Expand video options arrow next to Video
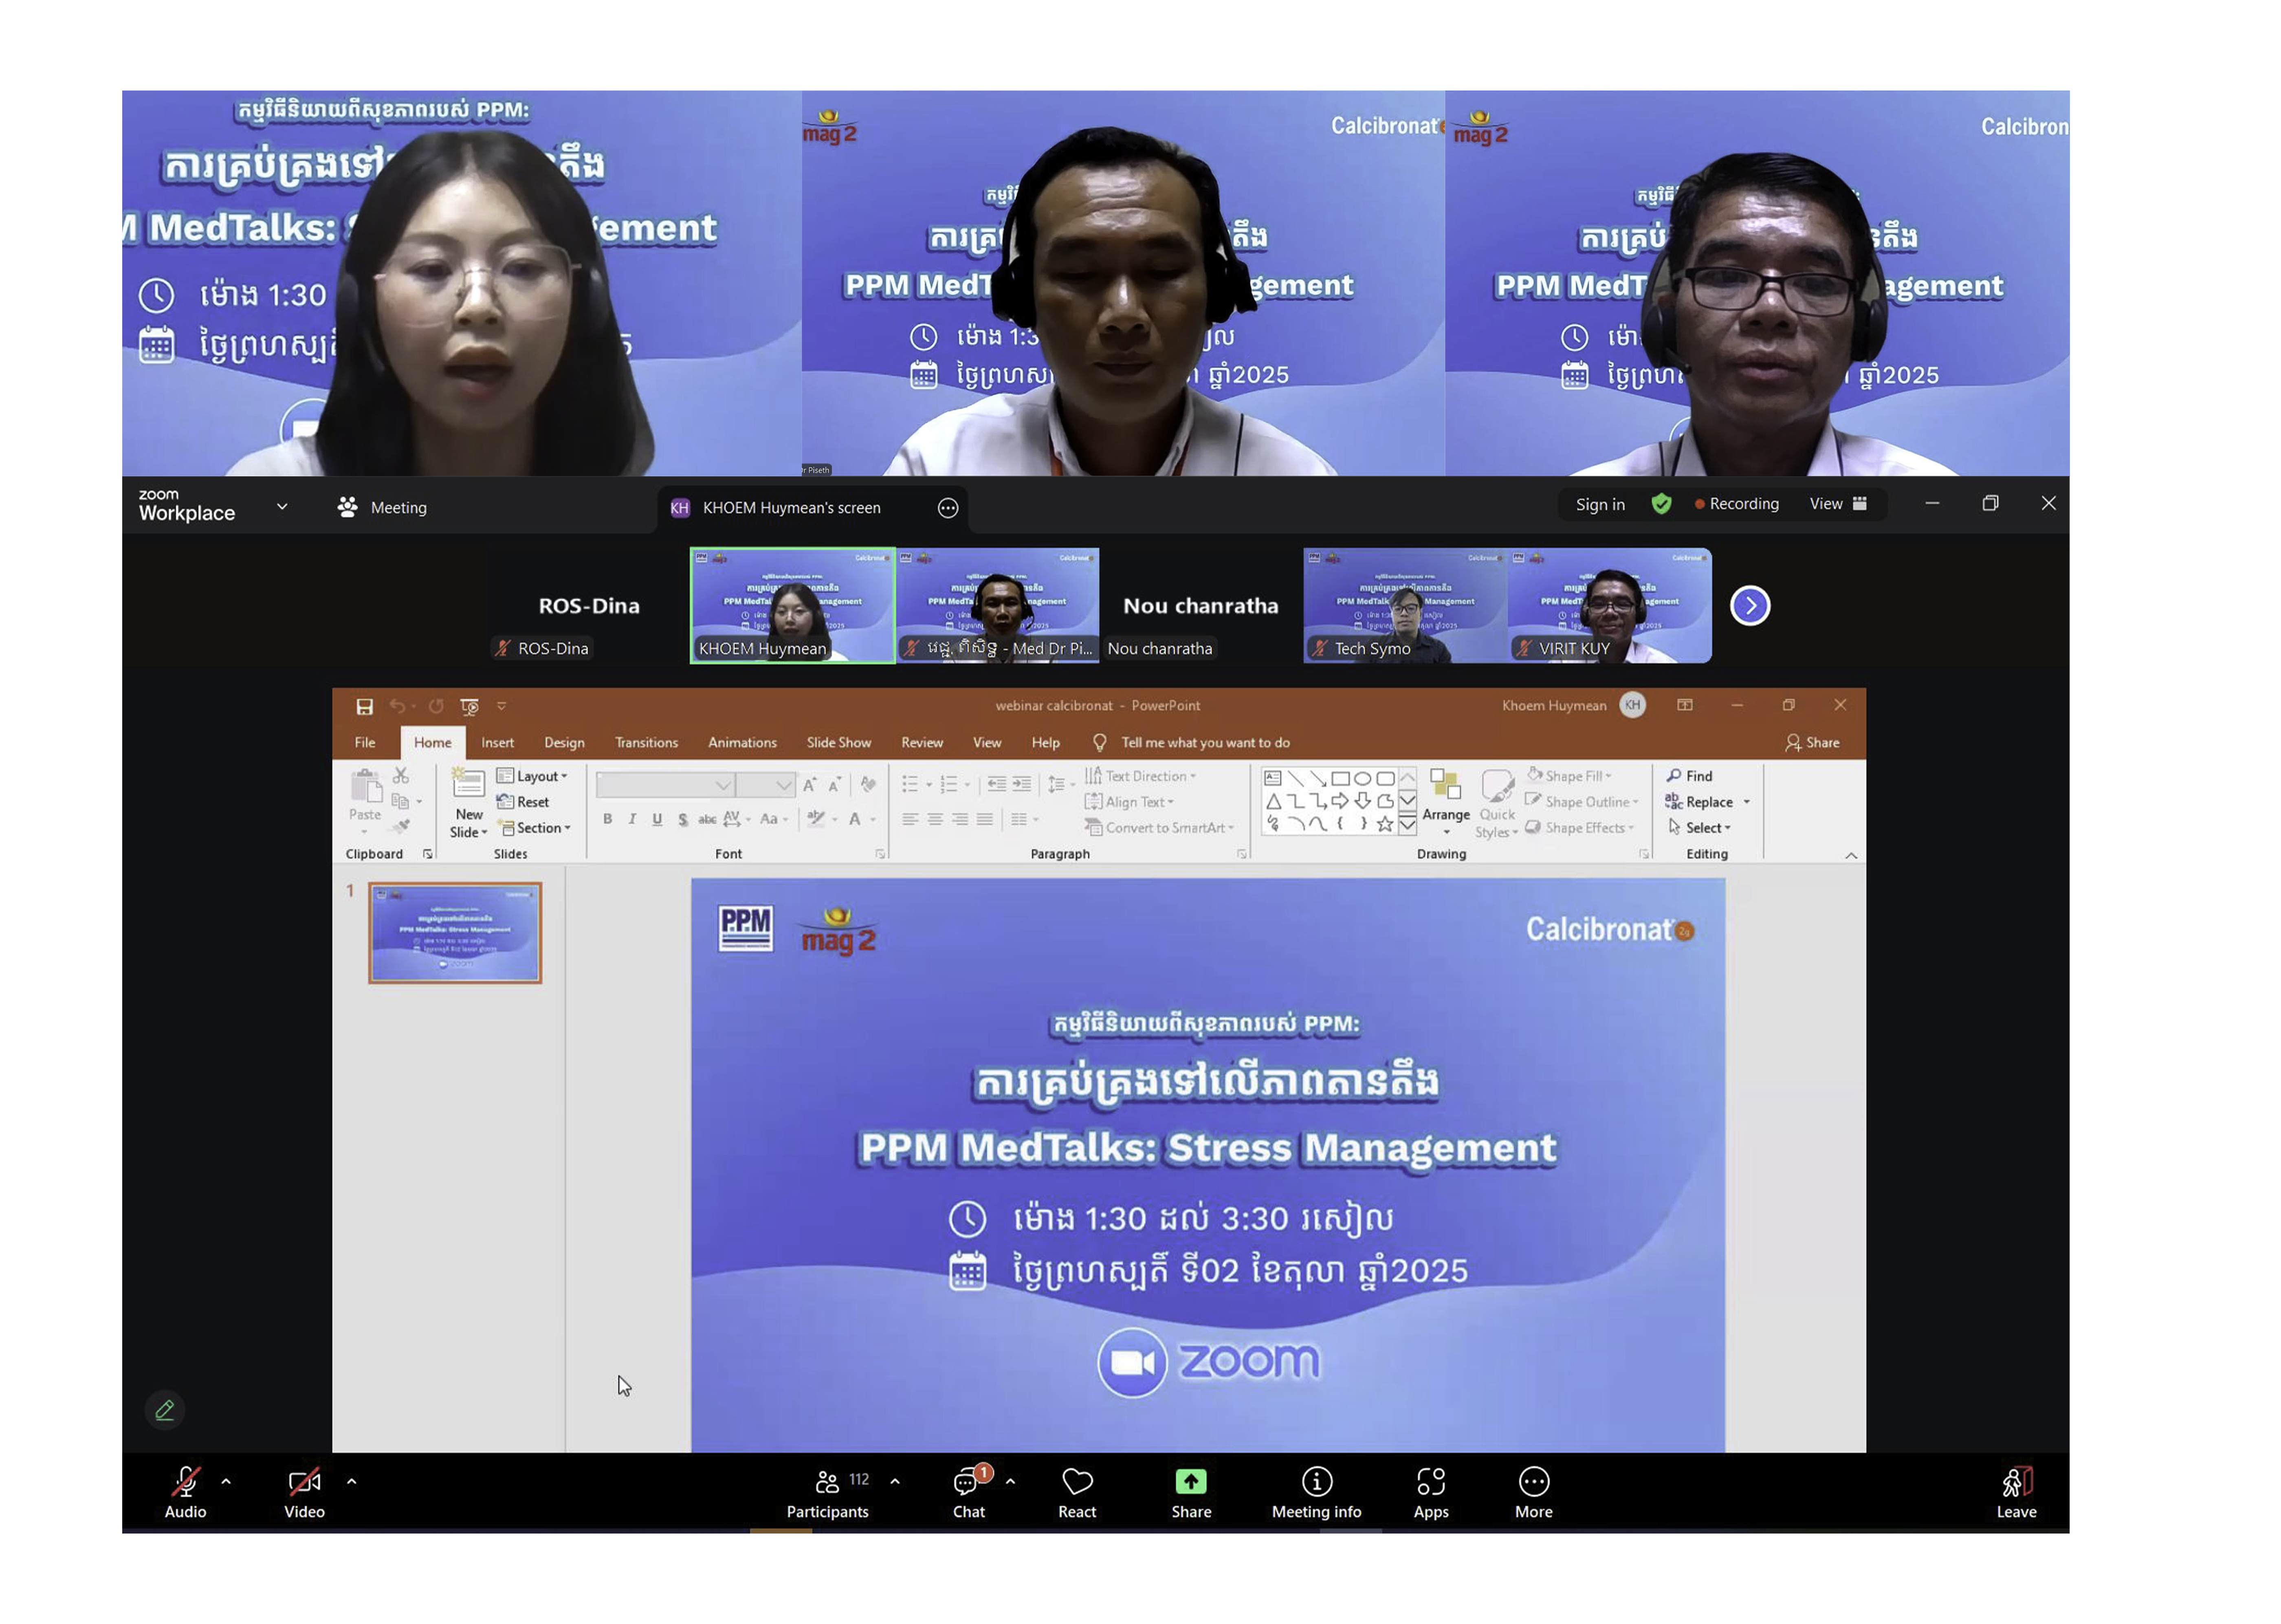The height and width of the screenshot is (1624, 2281). click(x=351, y=1481)
